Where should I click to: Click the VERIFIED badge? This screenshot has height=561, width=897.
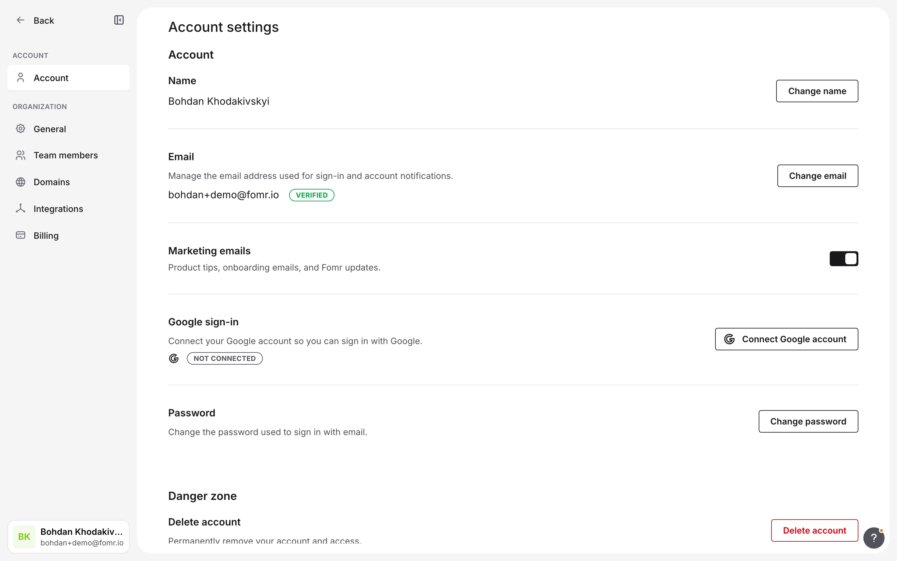point(312,195)
